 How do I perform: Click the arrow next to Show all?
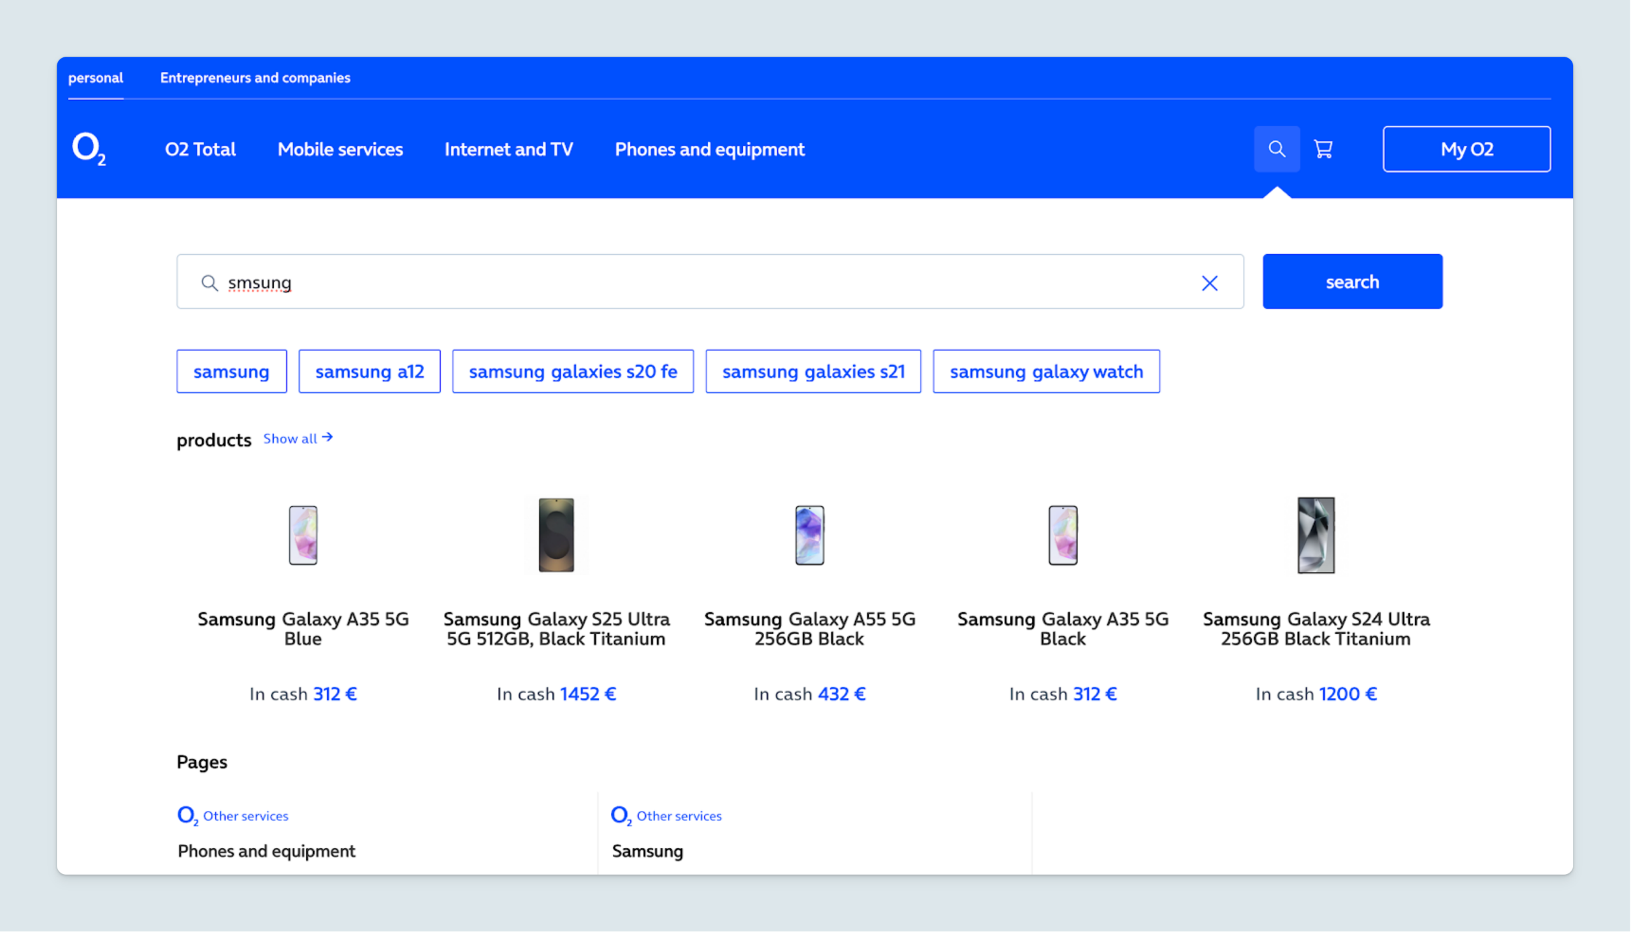[x=327, y=437]
